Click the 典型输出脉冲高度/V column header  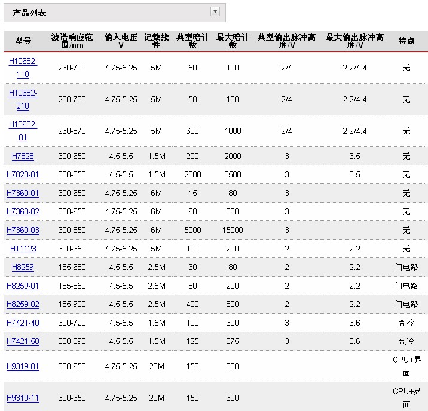(286, 41)
